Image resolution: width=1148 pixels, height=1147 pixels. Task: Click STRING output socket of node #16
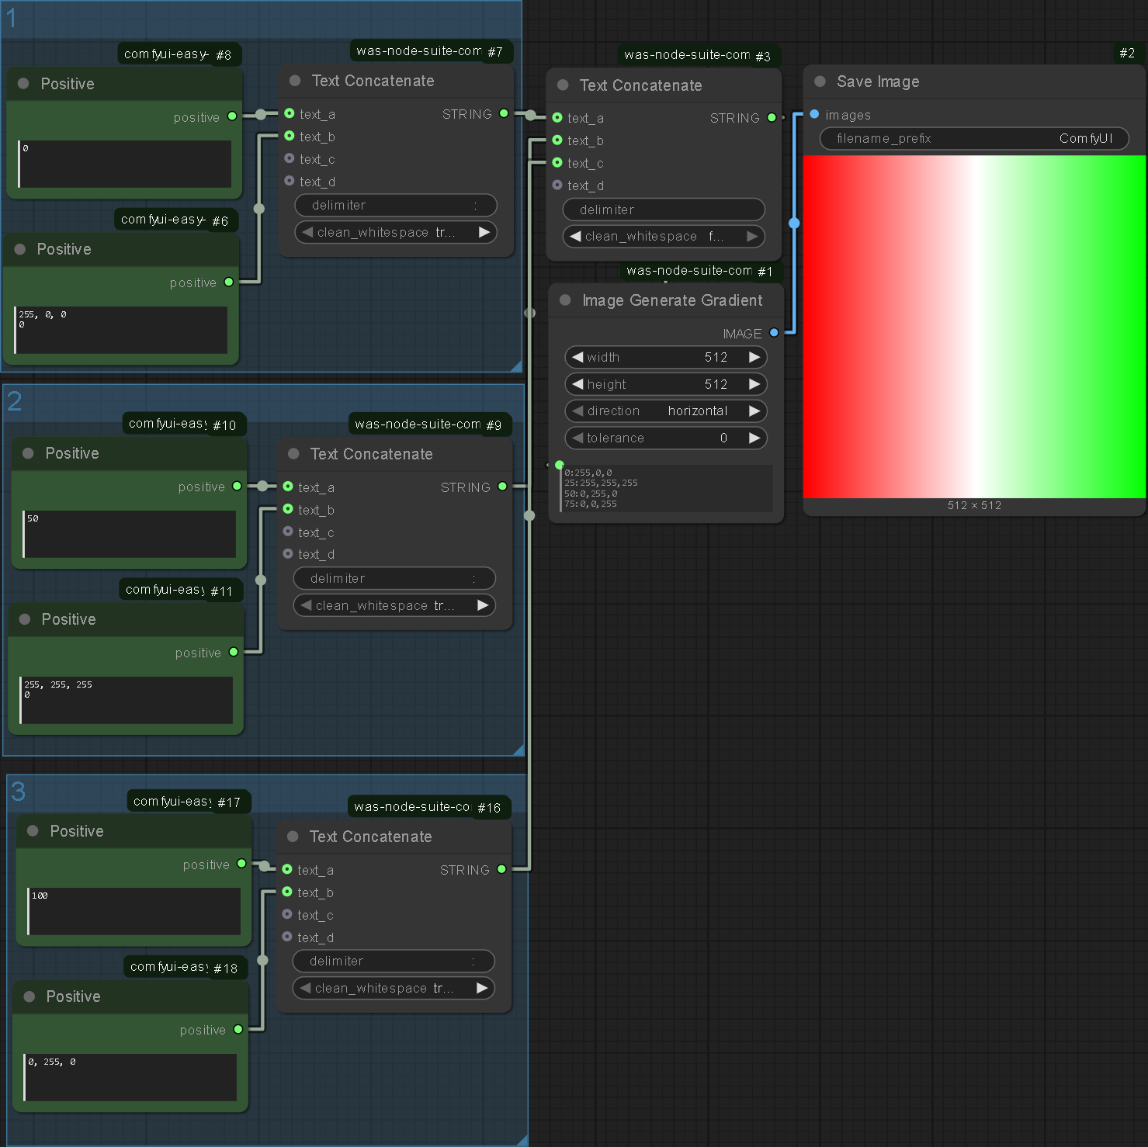(501, 869)
